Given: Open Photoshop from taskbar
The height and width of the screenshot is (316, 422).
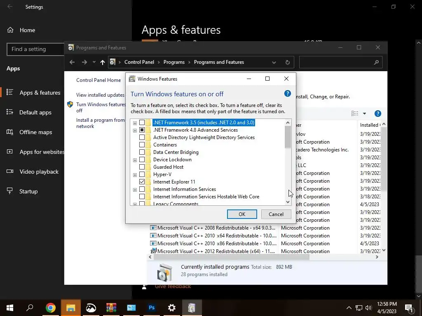Looking at the screenshot, I should (x=152, y=308).
